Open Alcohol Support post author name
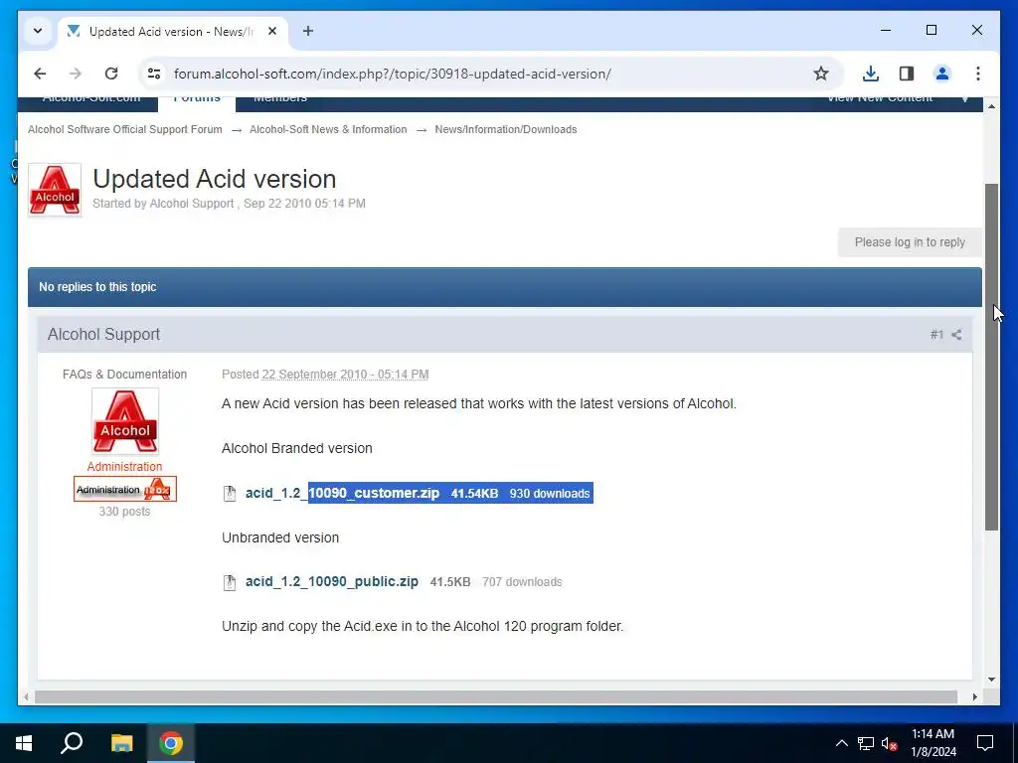 point(103,334)
